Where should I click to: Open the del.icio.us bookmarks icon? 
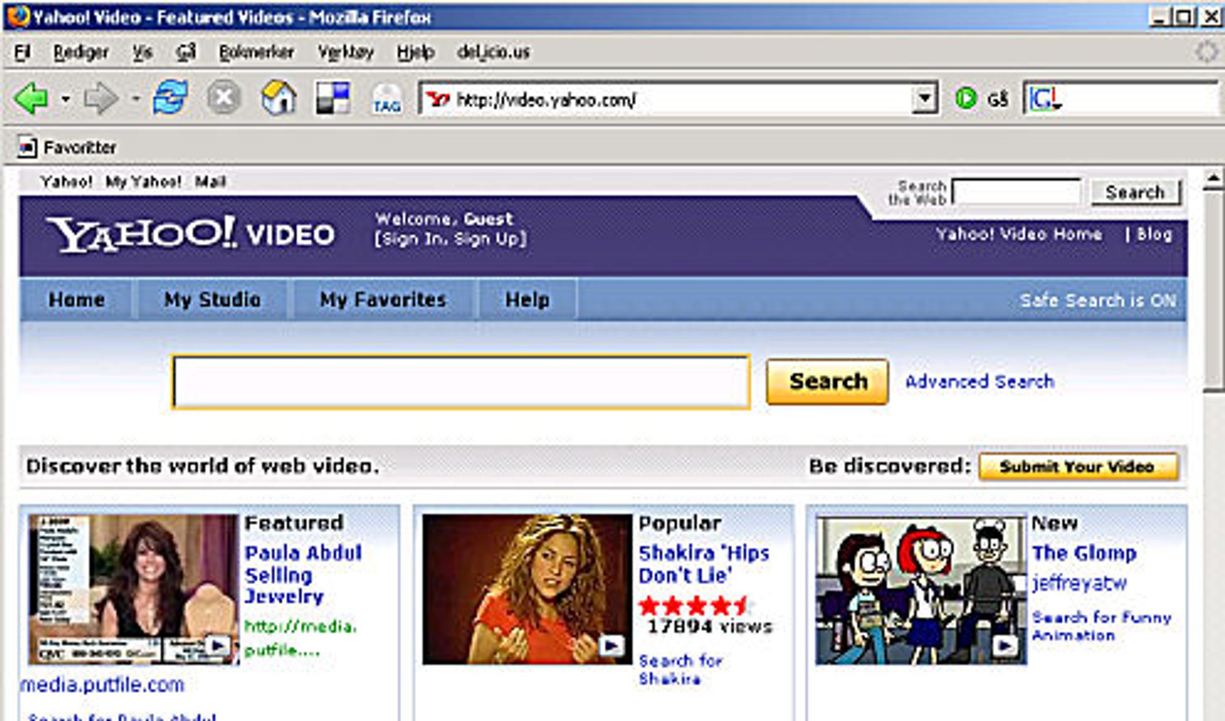333,98
